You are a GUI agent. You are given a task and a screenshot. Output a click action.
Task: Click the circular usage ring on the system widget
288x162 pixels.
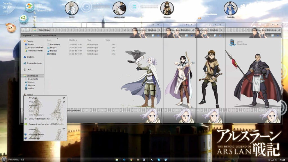[x=87, y=7]
